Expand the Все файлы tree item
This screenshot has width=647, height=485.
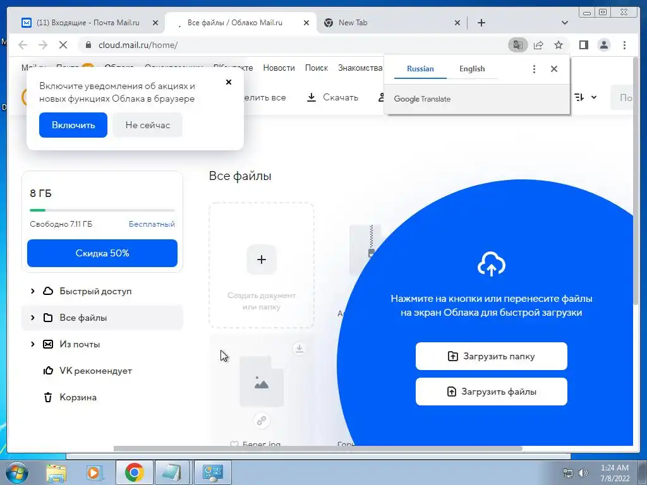(33, 318)
